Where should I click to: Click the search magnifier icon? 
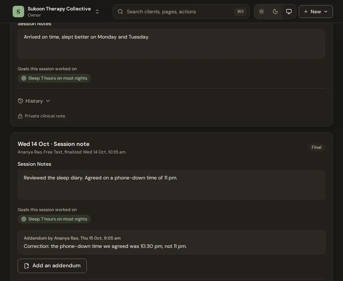120,12
